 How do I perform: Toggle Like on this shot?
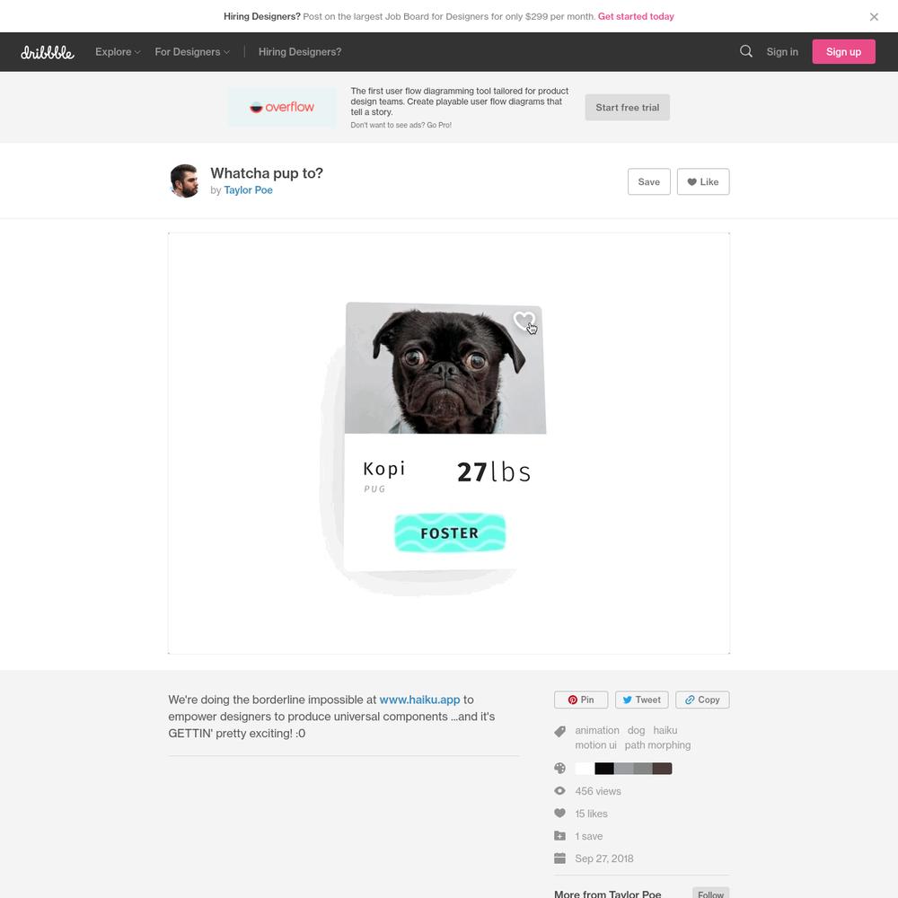[703, 181]
